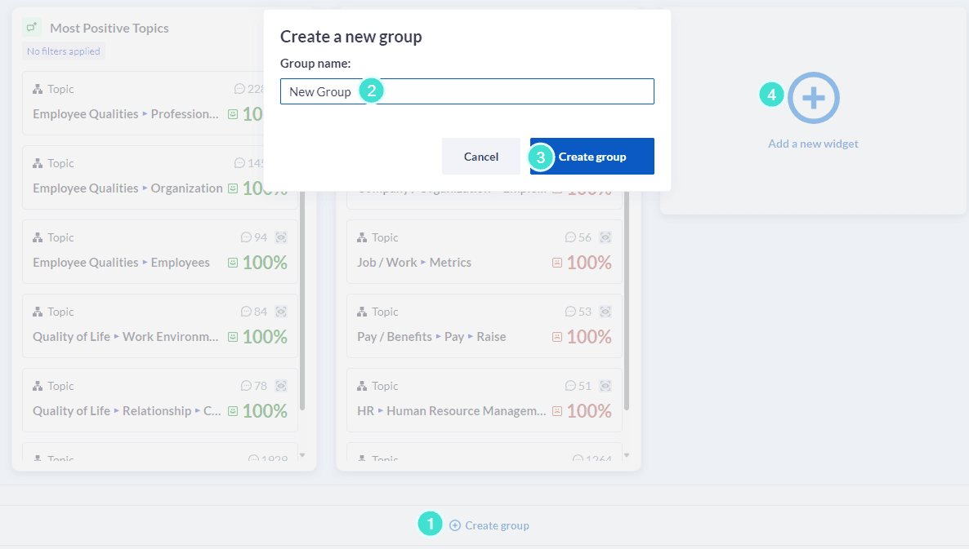The image size is (969, 549).
Task: Click the comment count icon showing 84
Action: [x=246, y=312]
